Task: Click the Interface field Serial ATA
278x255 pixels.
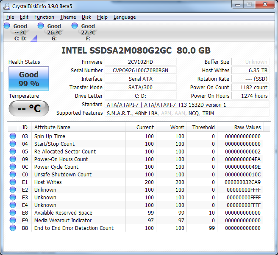Action: point(141,79)
